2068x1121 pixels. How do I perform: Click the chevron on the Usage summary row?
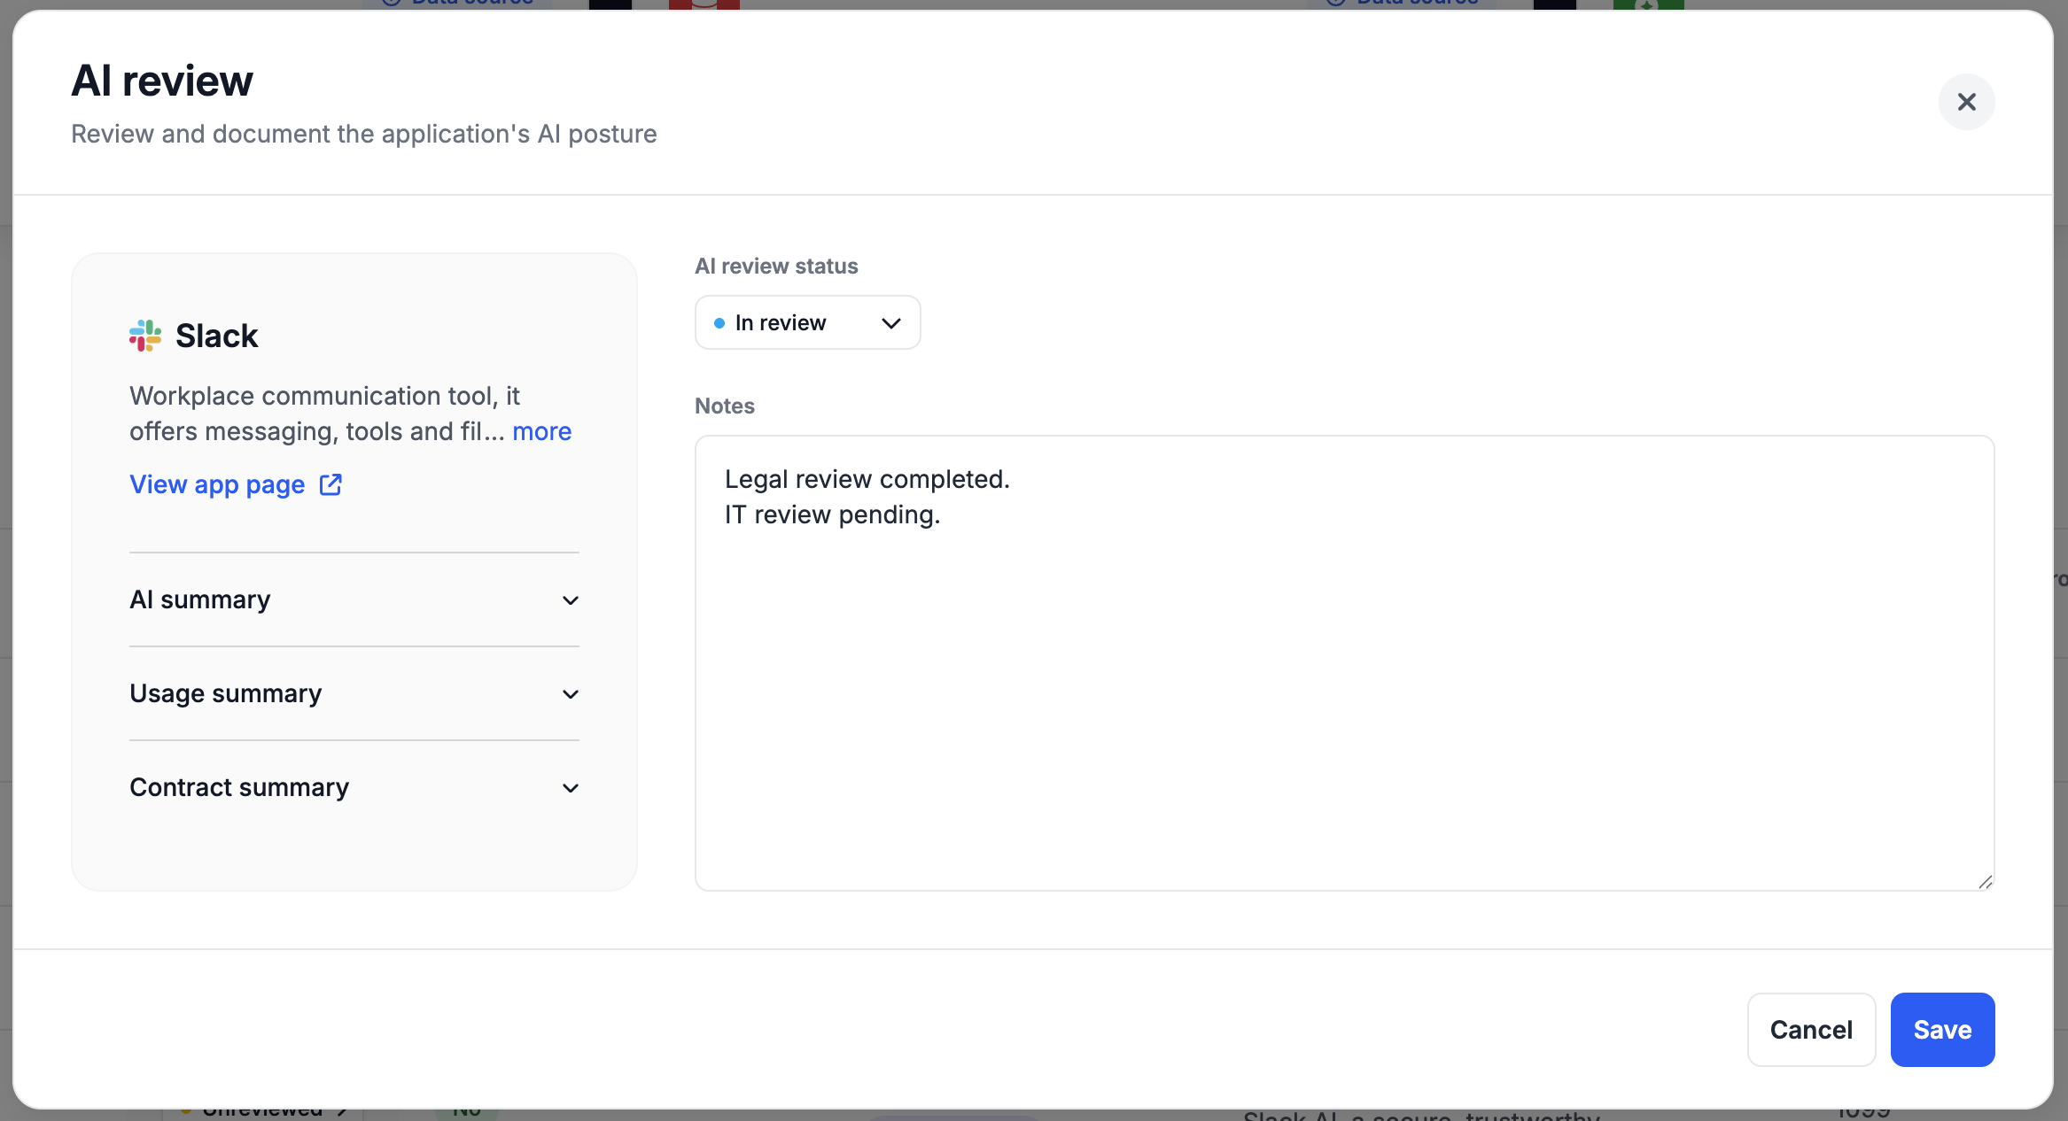570,694
